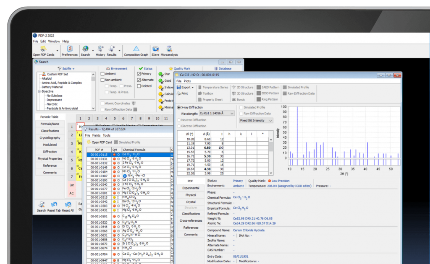
Task: Print the Ce Cl3 PDF card
Action: click(x=182, y=93)
